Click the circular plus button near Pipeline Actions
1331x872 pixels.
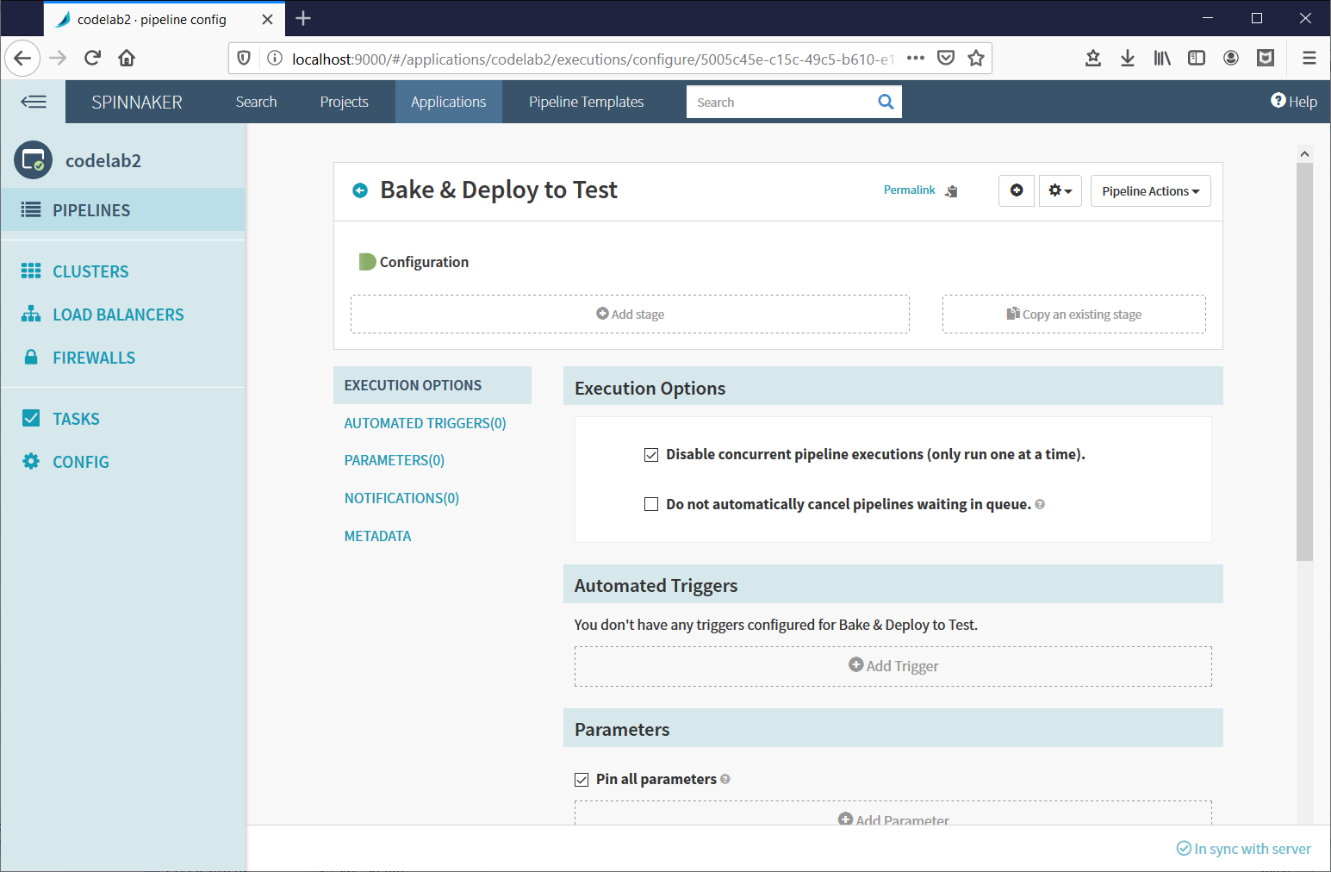click(1016, 190)
